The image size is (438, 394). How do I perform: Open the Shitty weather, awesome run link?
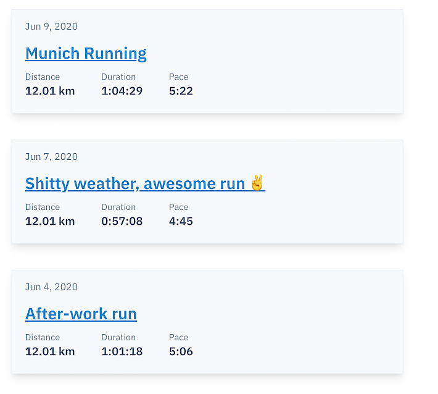tap(145, 183)
